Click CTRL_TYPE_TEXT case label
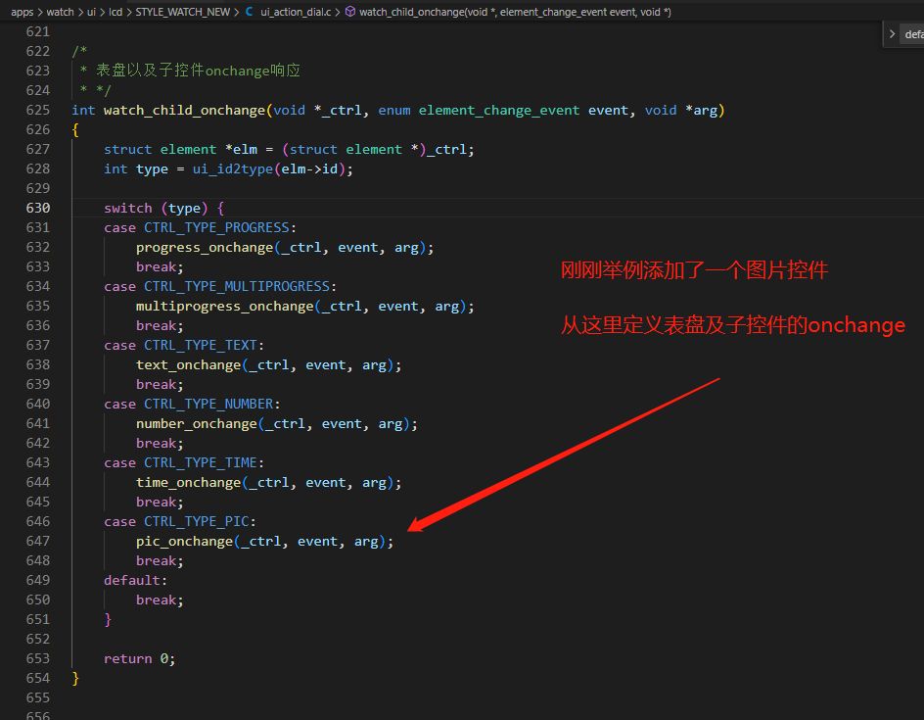Viewport: 924px width, 720px height. coord(201,346)
